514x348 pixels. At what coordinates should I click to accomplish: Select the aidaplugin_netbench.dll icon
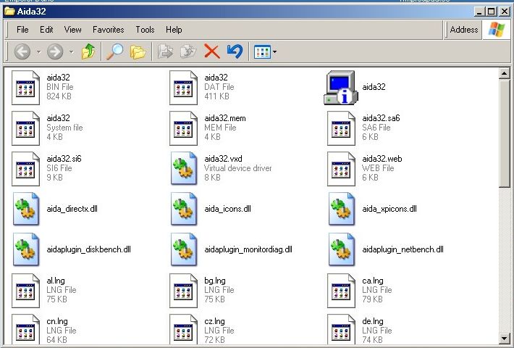click(342, 249)
